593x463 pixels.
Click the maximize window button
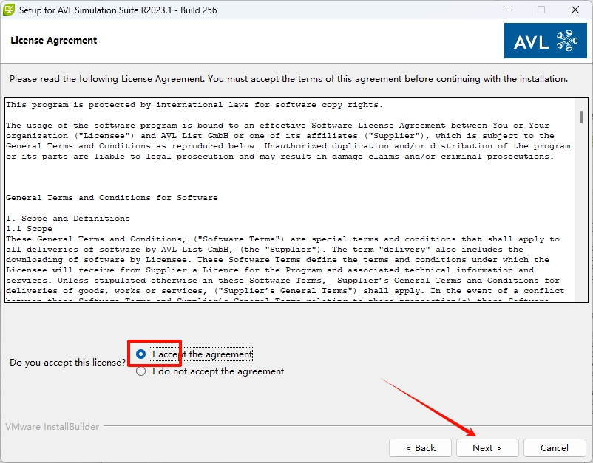[x=541, y=10]
